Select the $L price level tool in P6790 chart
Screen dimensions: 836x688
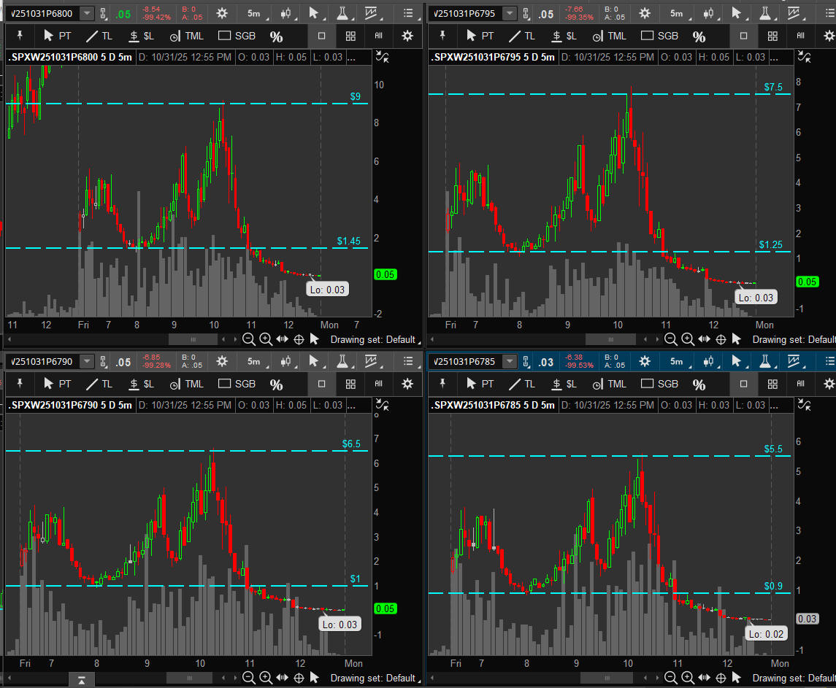click(141, 384)
